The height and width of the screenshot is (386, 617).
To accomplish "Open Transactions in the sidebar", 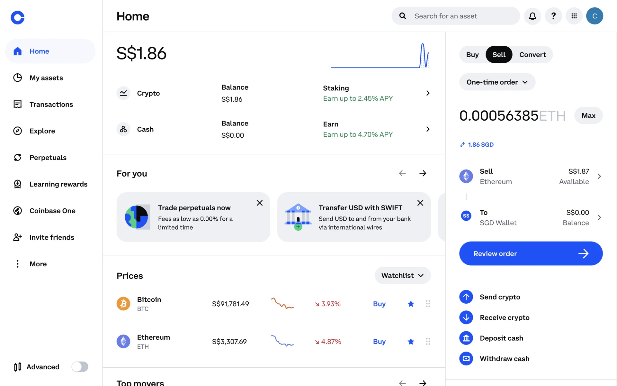I will point(51,105).
